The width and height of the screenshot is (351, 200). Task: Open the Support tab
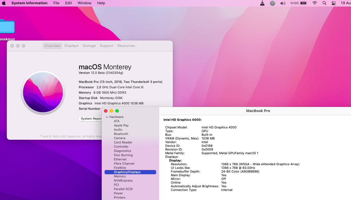coord(107,46)
